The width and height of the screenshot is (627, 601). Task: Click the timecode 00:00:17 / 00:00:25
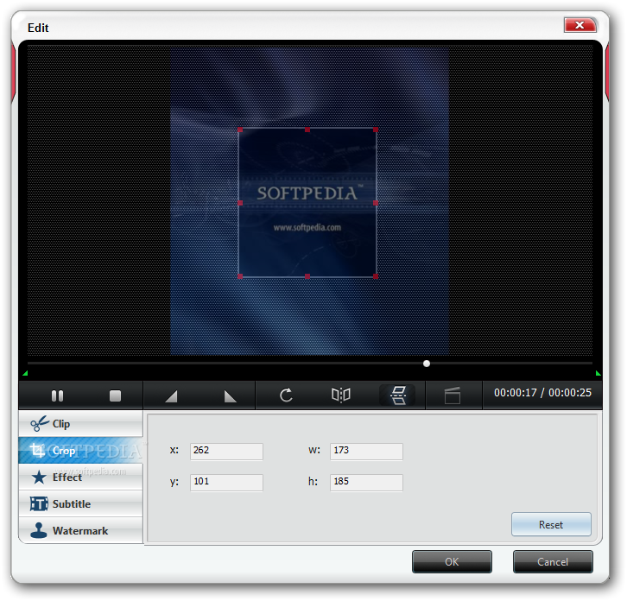tap(542, 393)
